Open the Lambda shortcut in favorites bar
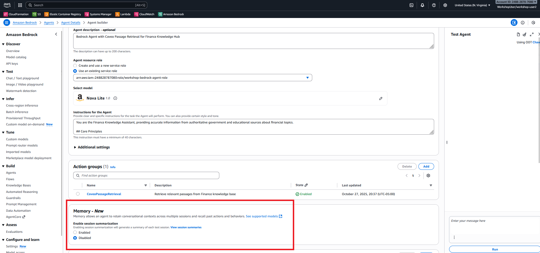This screenshot has width=540, height=253. pyautogui.click(x=123, y=14)
